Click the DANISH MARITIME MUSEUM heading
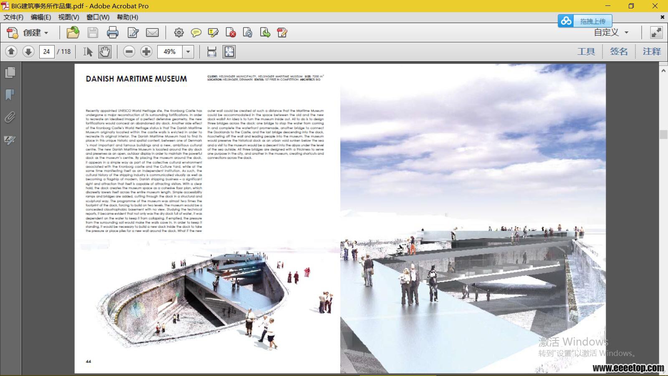The image size is (668, 376). click(136, 79)
